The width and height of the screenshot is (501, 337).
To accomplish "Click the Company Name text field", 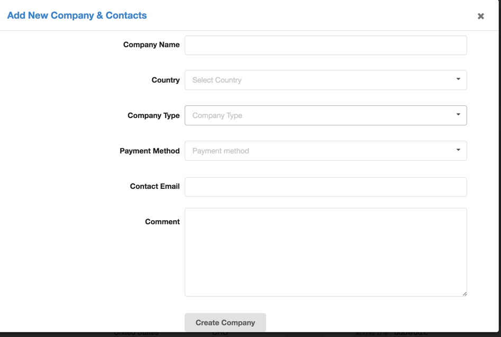I will pos(325,45).
